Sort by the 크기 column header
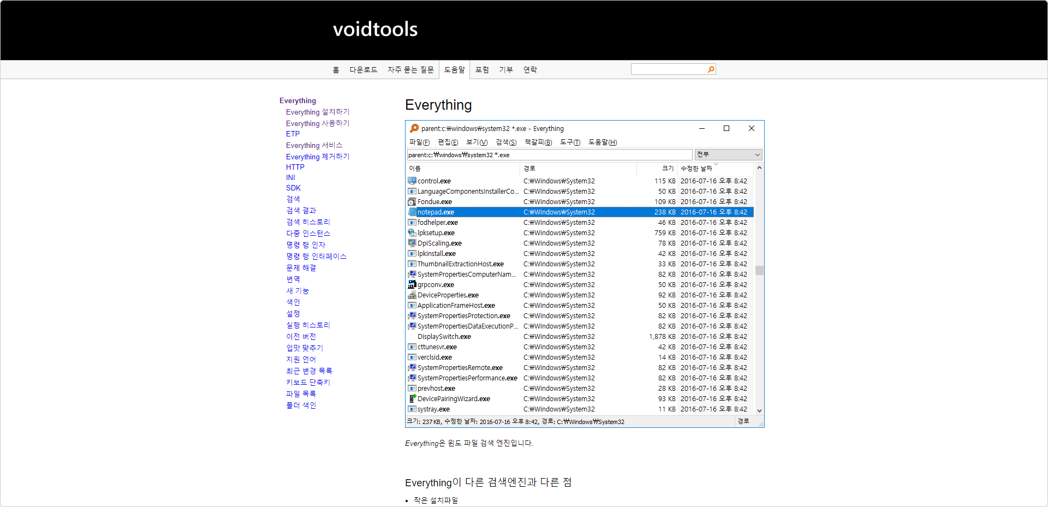Screen dimensions: 1048x507 click(x=657, y=168)
